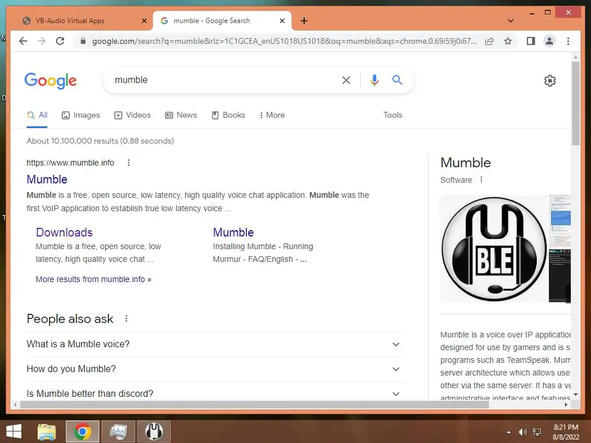Expand 'How do you Mumble?' question
The height and width of the screenshot is (443, 591).
(215, 369)
